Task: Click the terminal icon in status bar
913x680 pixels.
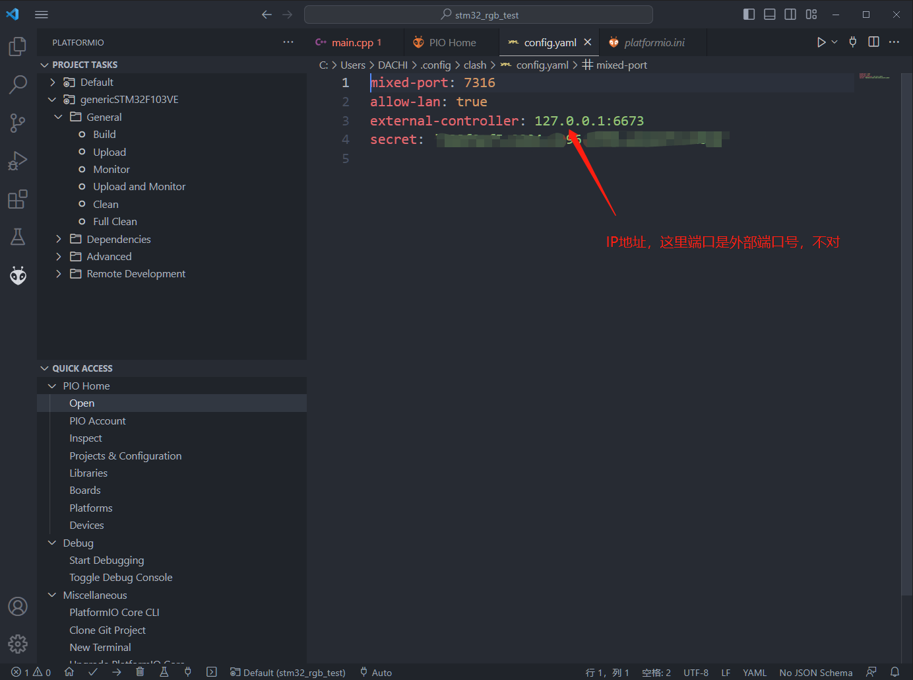Action: [x=211, y=672]
